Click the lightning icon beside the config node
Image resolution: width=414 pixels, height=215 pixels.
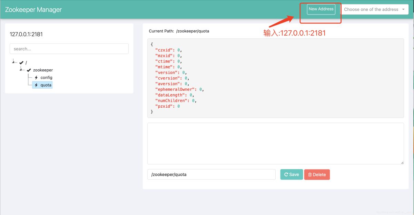pos(36,78)
